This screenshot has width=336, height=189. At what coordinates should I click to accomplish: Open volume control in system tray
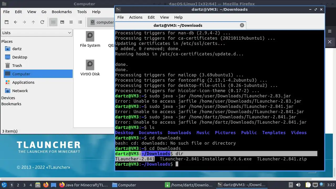tap(298, 185)
